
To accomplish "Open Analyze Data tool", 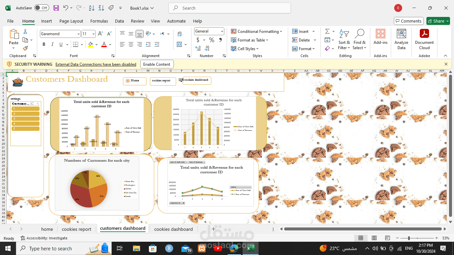I will [x=401, y=39].
